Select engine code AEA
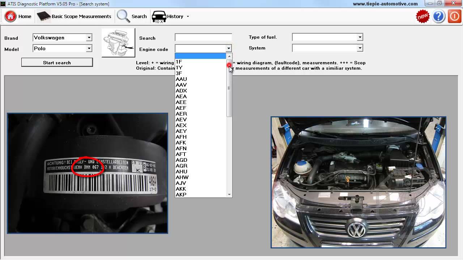The image size is (463, 260). click(x=201, y=96)
